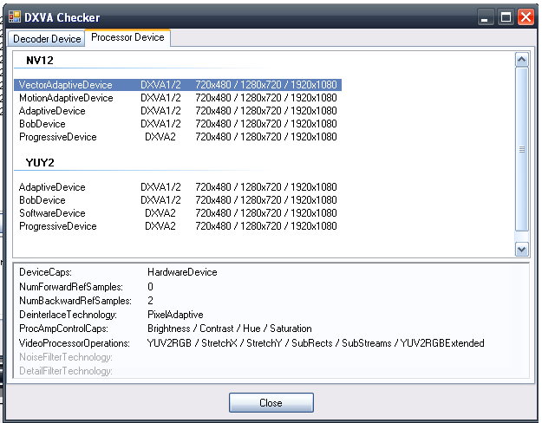
Task: Click the scroll up arrow in device list
Action: pos(521,60)
